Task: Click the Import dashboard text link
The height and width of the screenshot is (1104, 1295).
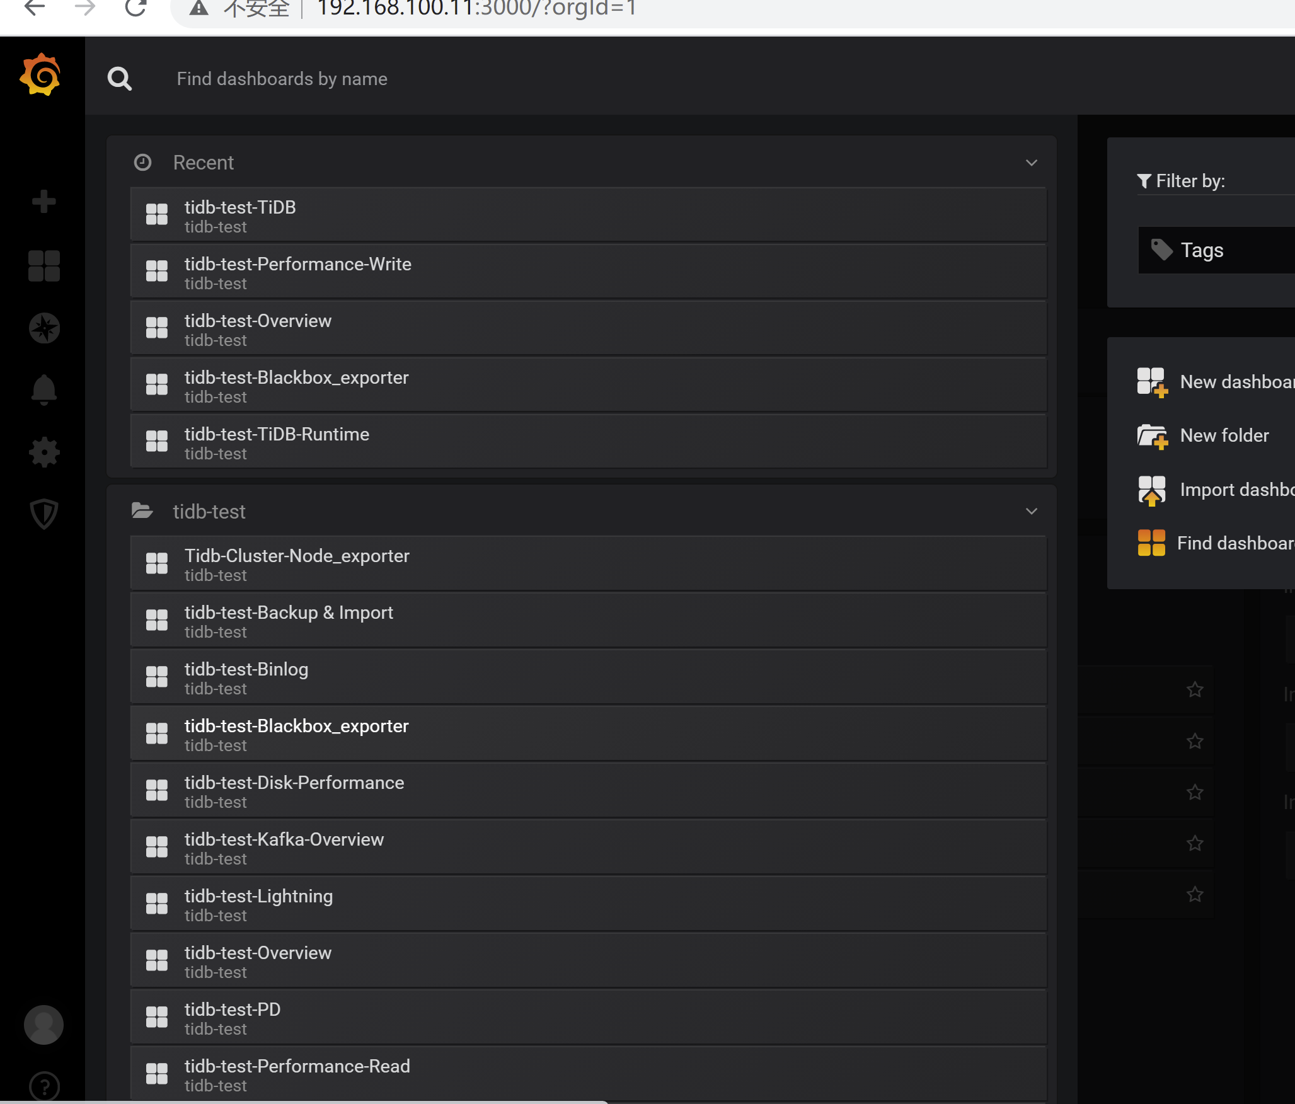Action: [x=1237, y=490]
